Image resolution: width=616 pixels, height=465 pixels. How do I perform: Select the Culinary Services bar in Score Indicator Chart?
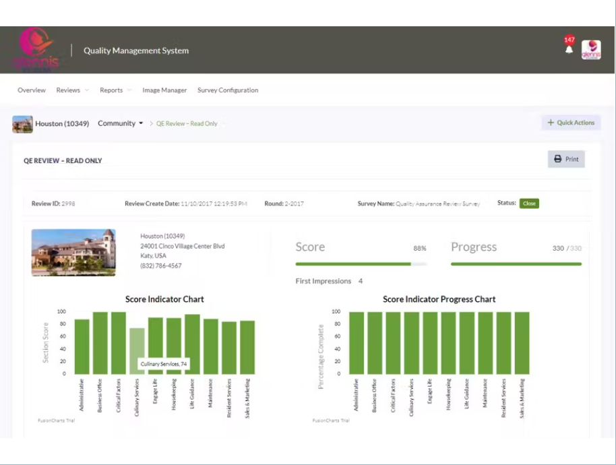(x=137, y=351)
